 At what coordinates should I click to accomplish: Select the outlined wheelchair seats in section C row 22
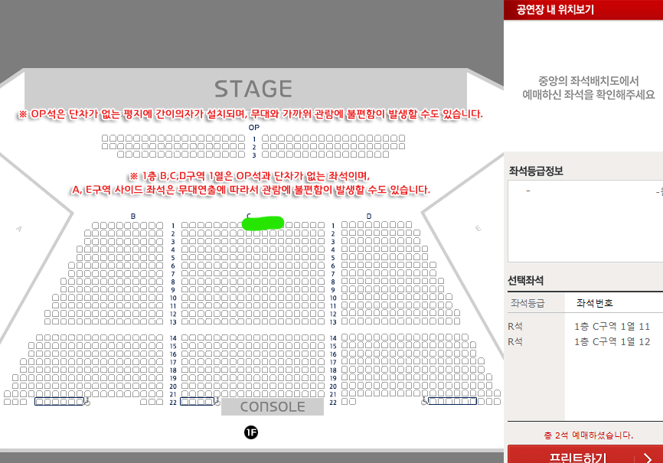point(197,401)
